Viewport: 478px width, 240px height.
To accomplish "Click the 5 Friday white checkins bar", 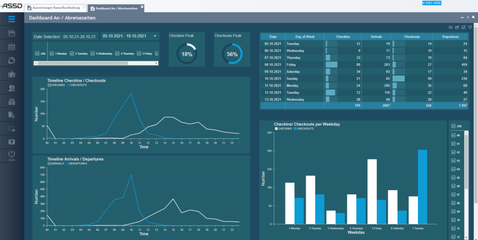I will (372, 191).
